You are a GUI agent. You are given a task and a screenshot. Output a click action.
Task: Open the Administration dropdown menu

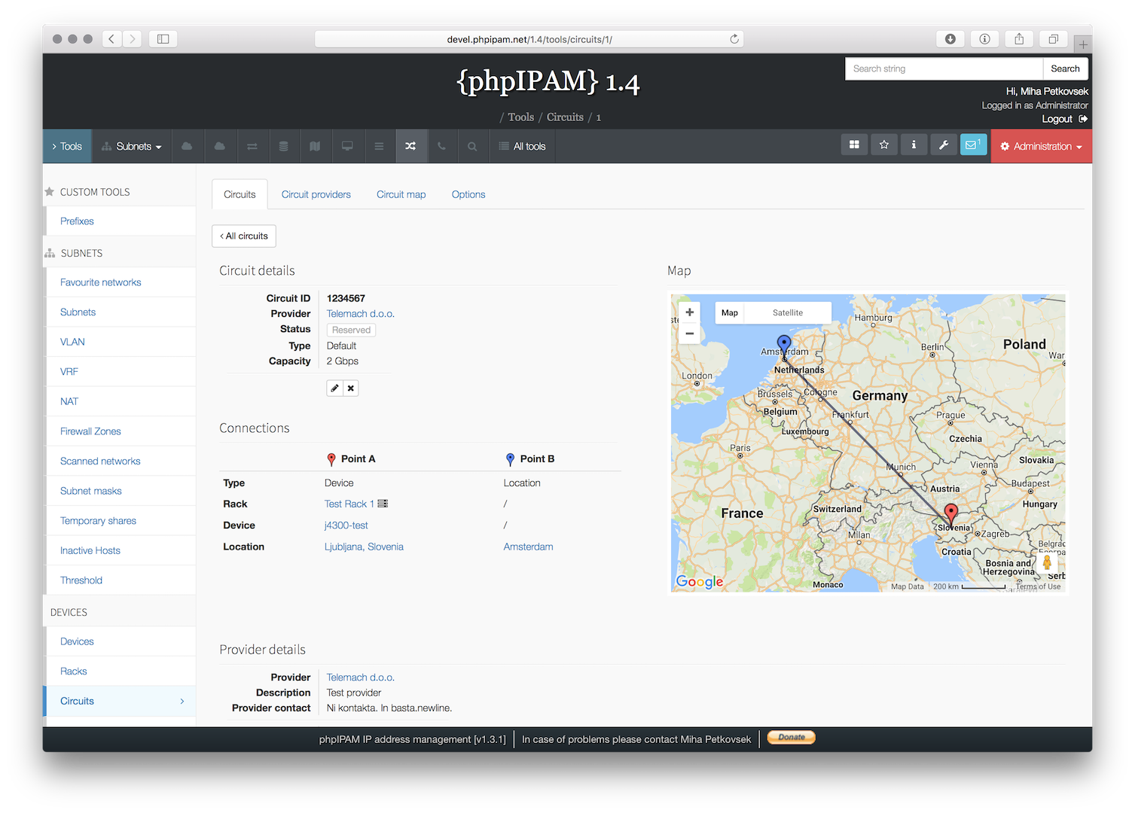coord(1042,146)
